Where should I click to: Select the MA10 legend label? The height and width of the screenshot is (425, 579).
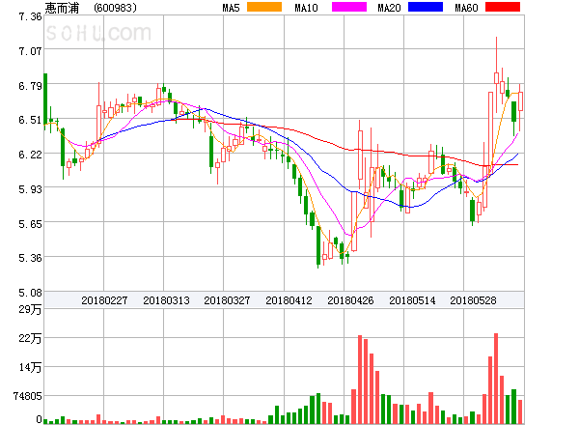click(306, 8)
